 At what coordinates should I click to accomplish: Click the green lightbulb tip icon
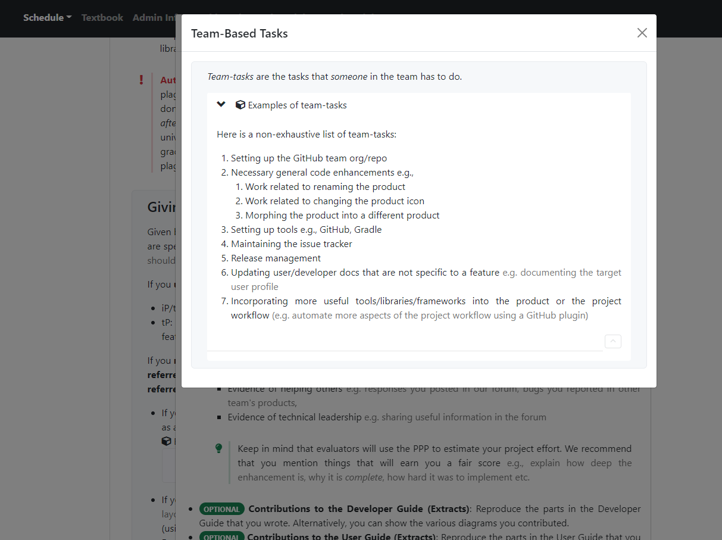tap(218, 448)
